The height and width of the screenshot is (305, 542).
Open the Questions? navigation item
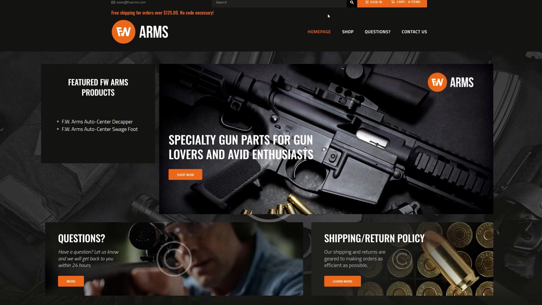coord(377,32)
